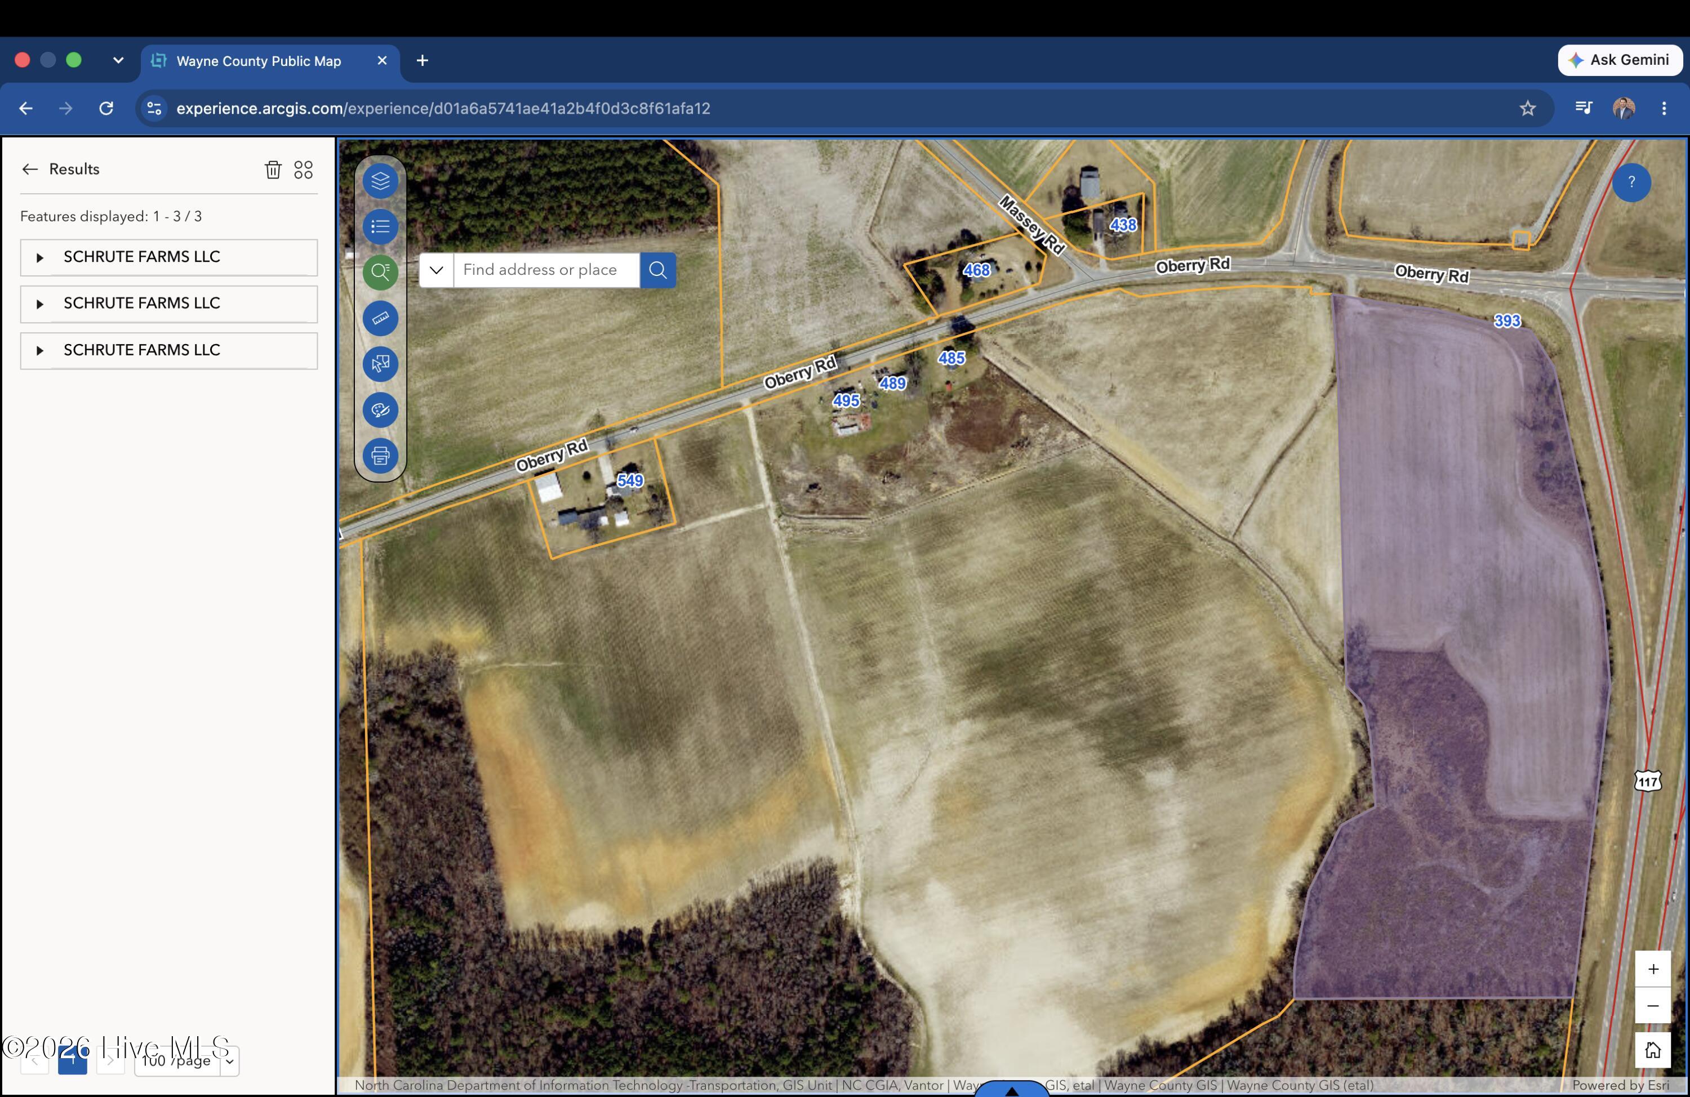
Task: Return map to default home extent
Action: (1653, 1050)
